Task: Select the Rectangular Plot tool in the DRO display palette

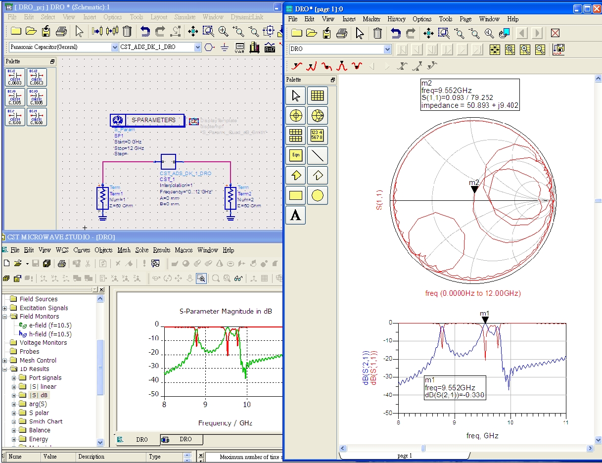Action: coord(318,95)
